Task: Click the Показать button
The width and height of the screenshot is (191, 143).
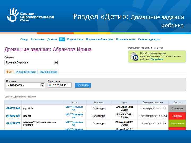Action: pos(83,85)
